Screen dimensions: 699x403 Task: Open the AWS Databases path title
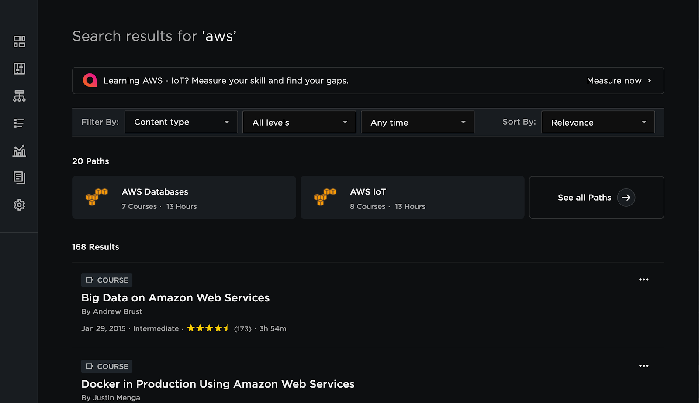155,192
